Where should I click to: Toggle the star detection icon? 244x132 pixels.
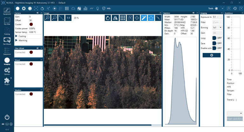point(151,18)
